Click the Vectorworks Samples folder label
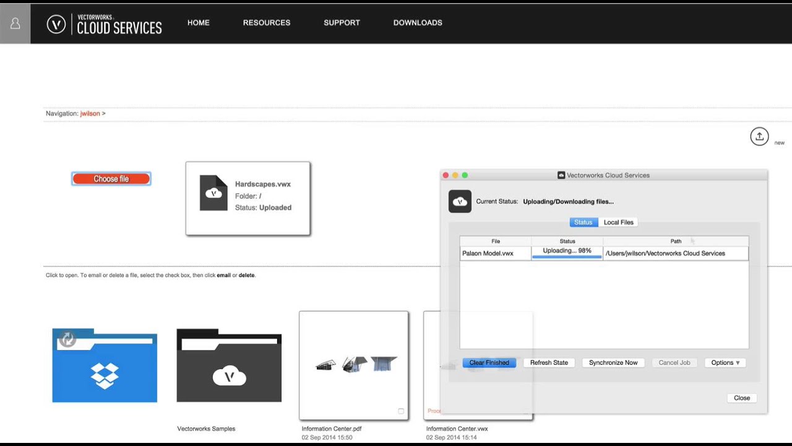 (206, 429)
